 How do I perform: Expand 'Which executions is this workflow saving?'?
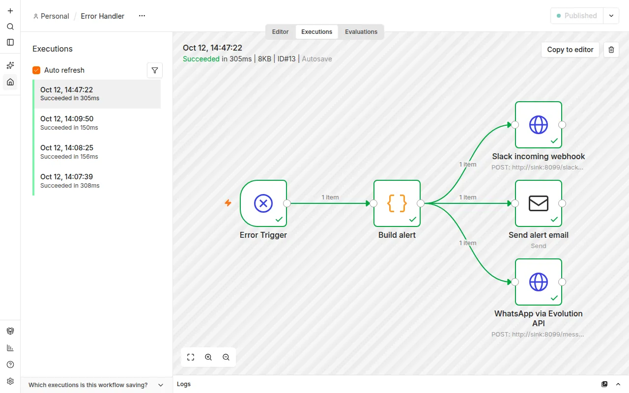[x=96, y=385]
